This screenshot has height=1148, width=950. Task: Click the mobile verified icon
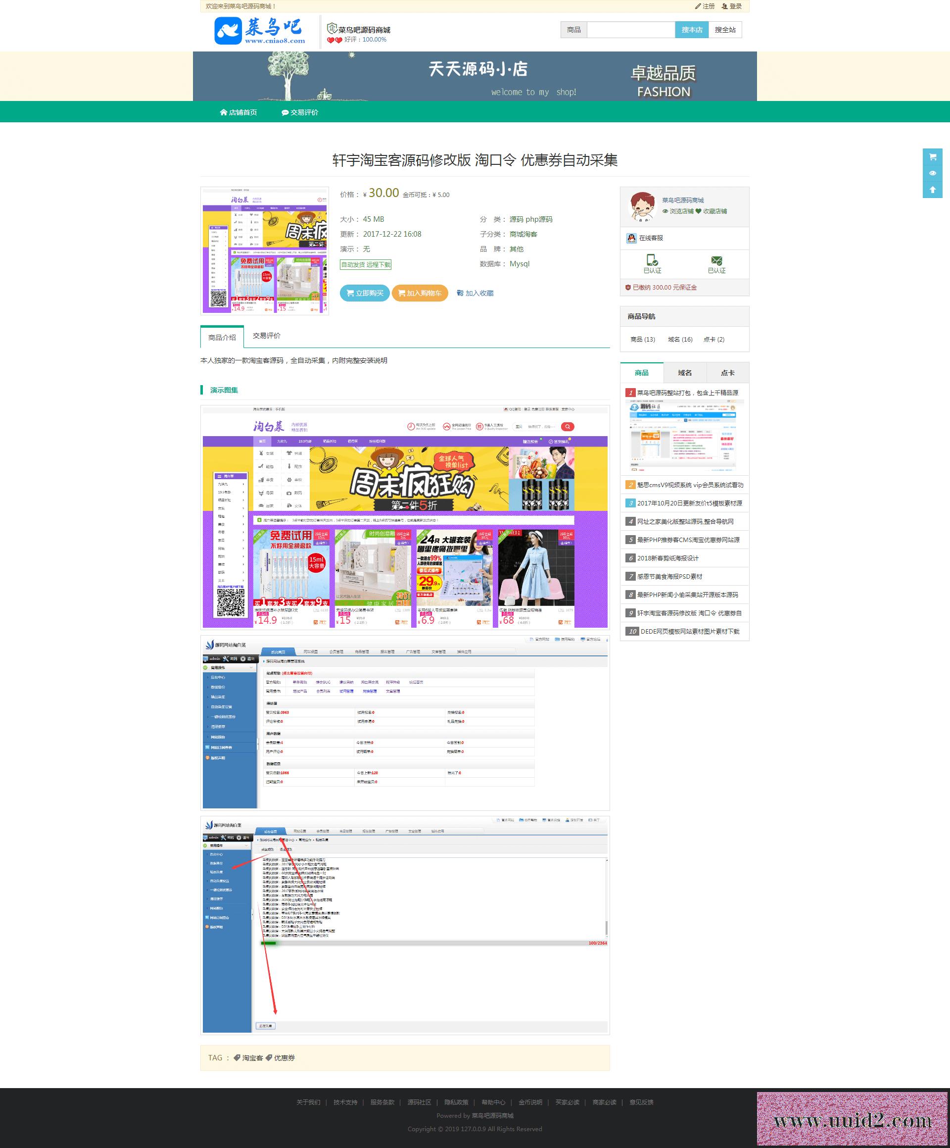click(652, 261)
